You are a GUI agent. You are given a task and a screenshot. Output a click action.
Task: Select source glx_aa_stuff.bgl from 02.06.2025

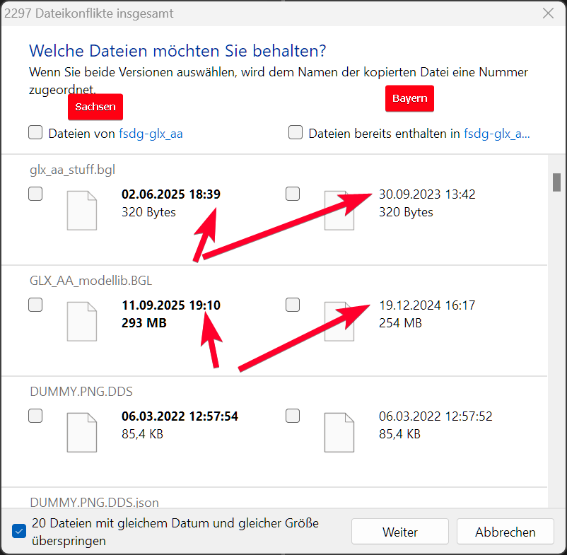[35, 194]
